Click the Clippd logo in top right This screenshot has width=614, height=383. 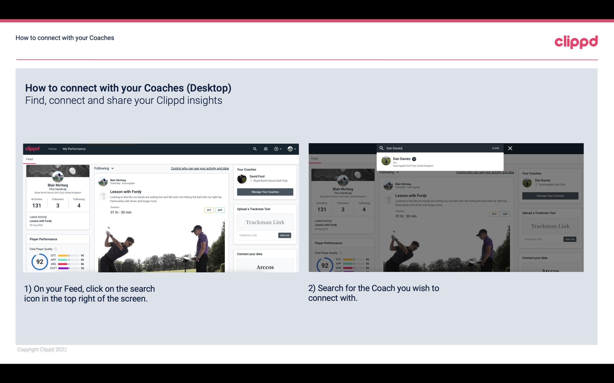[x=576, y=41]
